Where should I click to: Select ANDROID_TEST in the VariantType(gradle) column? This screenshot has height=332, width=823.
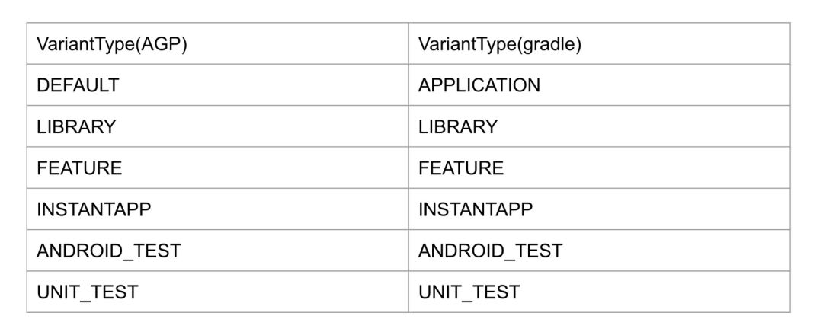[489, 251]
